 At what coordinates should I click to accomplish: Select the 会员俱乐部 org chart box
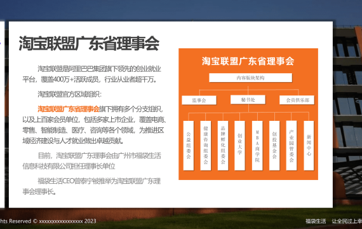click(297, 100)
